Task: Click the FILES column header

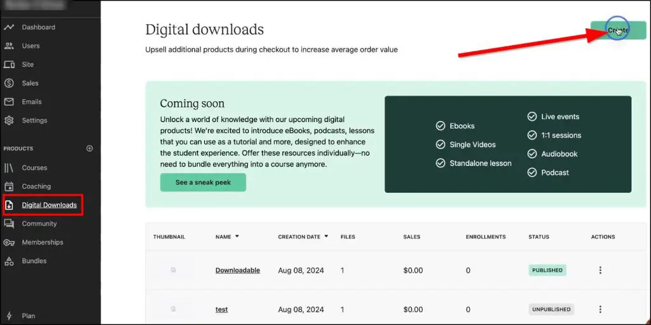Action: (x=348, y=237)
